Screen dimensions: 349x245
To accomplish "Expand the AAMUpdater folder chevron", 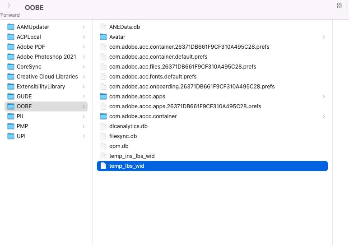I will [x=84, y=27].
